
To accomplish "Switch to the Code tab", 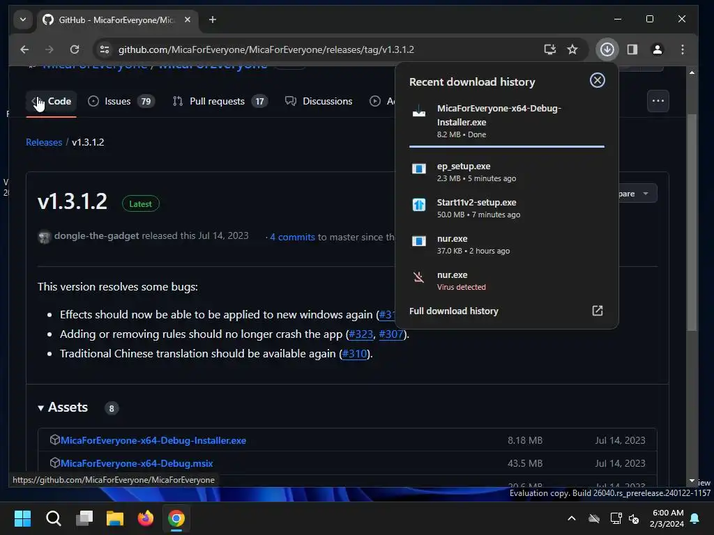I will 52,101.
